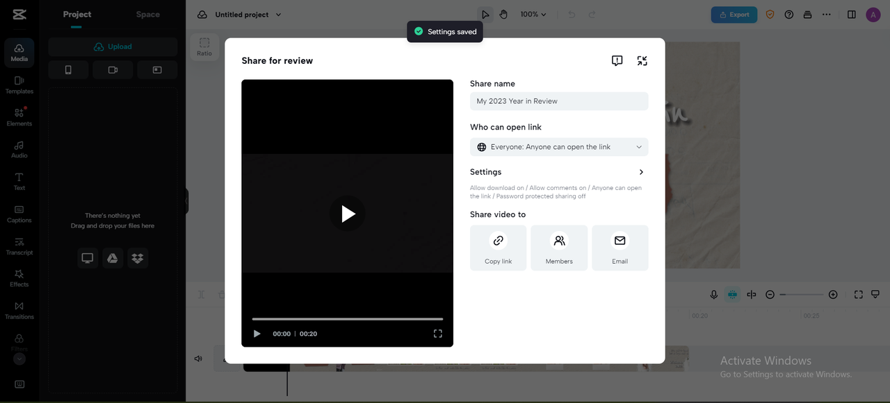The height and width of the screenshot is (403, 890).
Task: Open the help question mark icon
Action: 789,15
